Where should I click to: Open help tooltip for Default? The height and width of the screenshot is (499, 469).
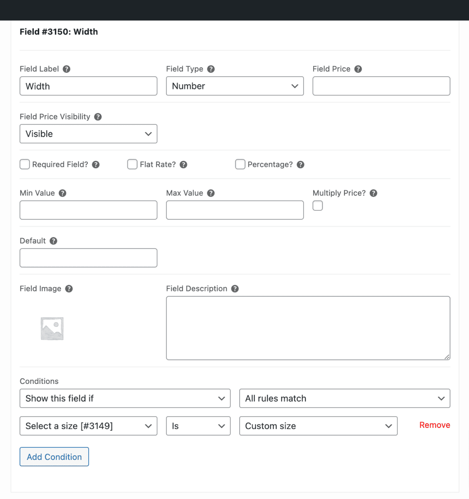tap(53, 241)
